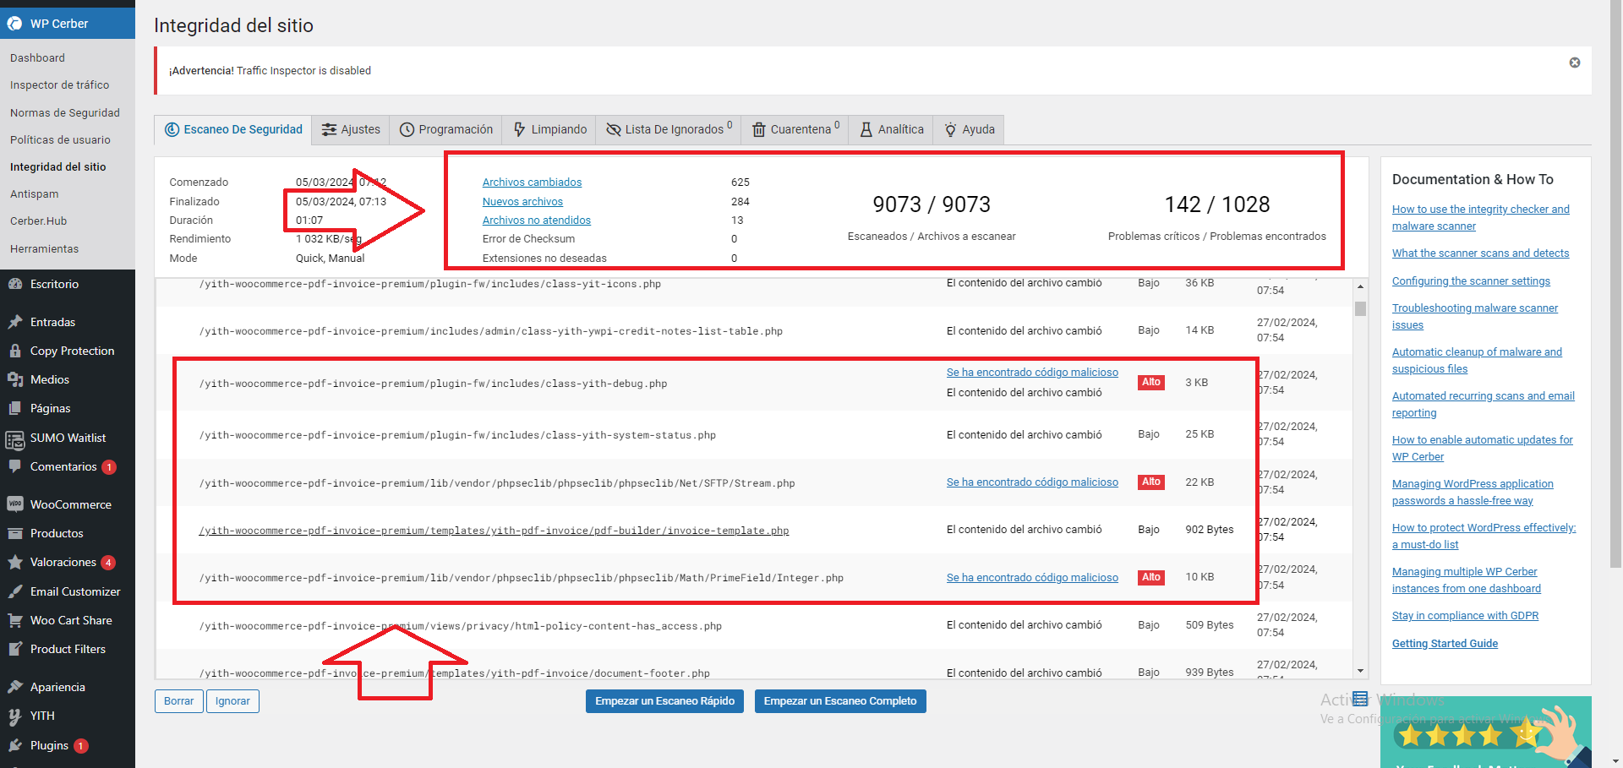1623x768 pixels.
Task: Open malicious code link for class-yith-debug.php
Action: [1032, 372]
